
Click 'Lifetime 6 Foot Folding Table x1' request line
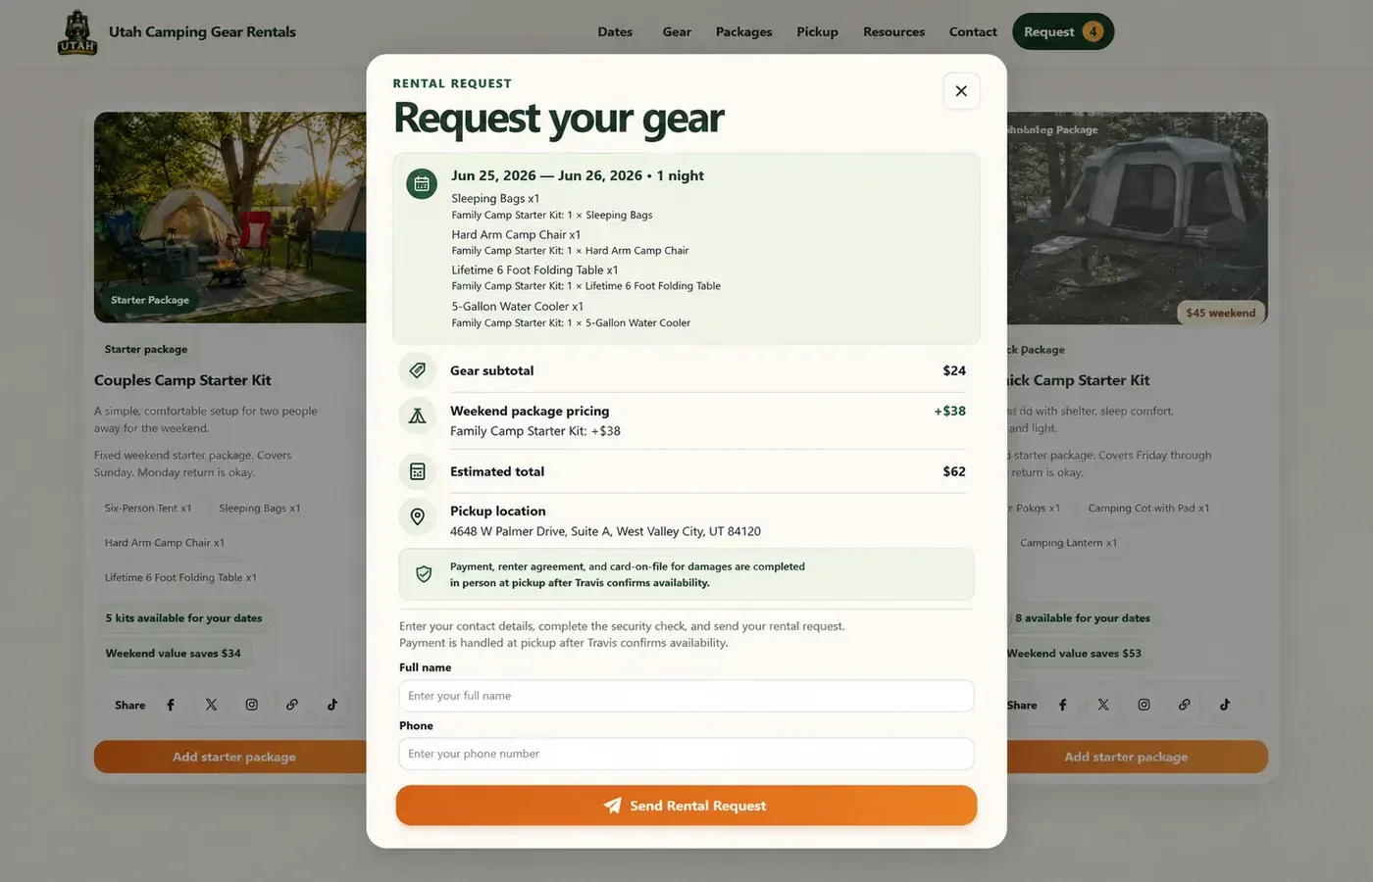(534, 269)
